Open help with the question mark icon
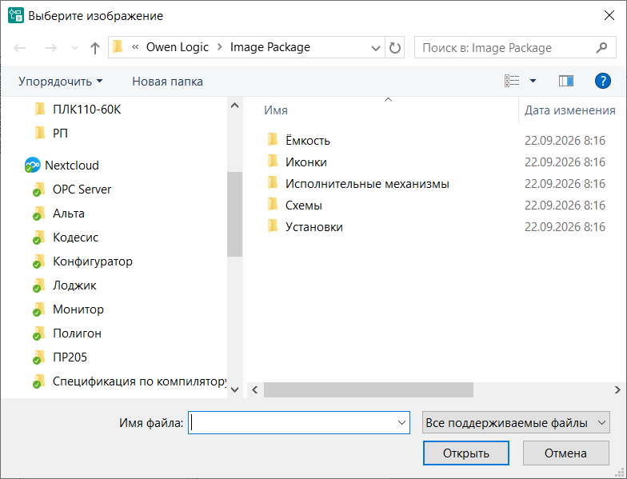 [x=603, y=82]
